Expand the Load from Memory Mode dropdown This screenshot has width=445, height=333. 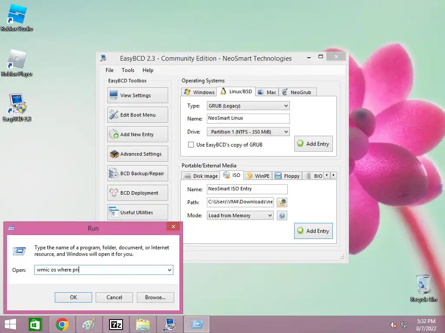click(x=270, y=215)
